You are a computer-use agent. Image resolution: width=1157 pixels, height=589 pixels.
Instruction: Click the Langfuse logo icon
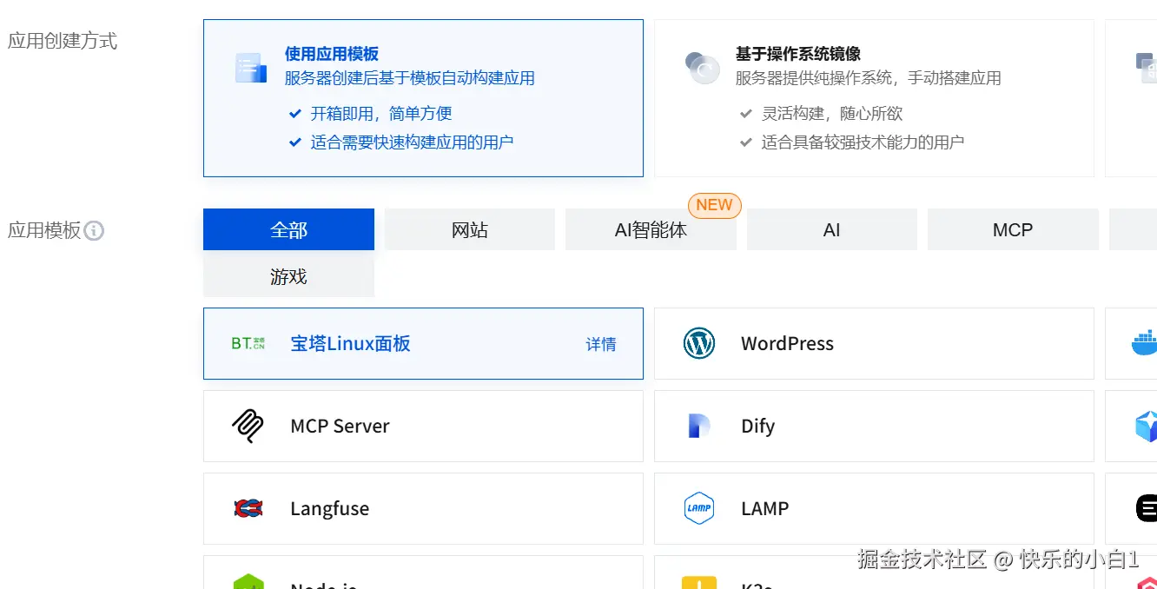coord(248,508)
